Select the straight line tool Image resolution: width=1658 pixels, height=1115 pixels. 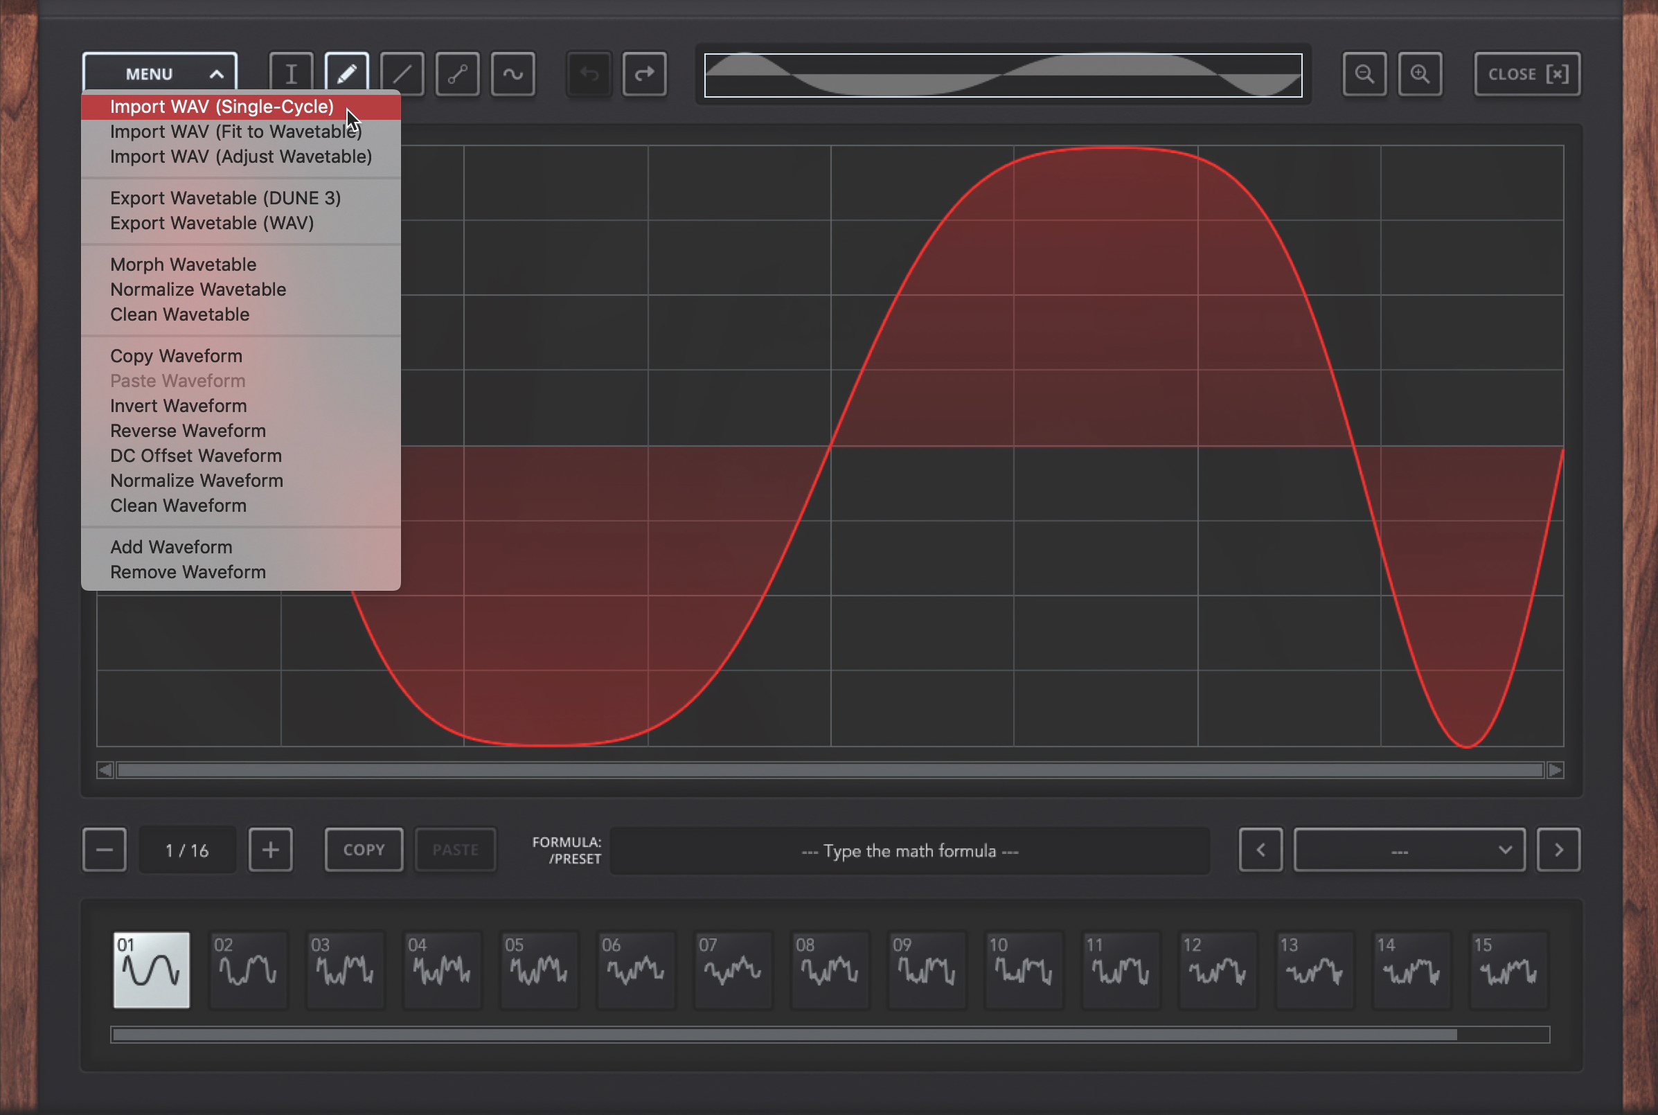[x=402, y=74]
